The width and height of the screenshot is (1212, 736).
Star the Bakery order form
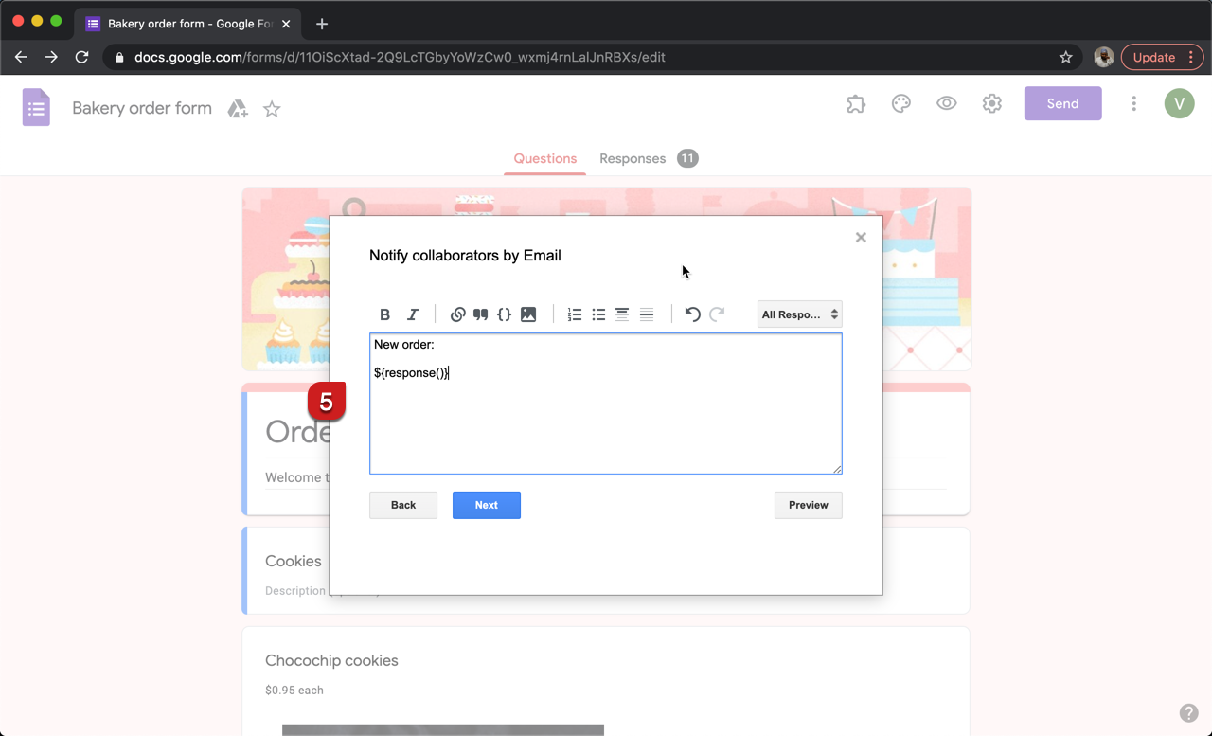pos(272,109)
